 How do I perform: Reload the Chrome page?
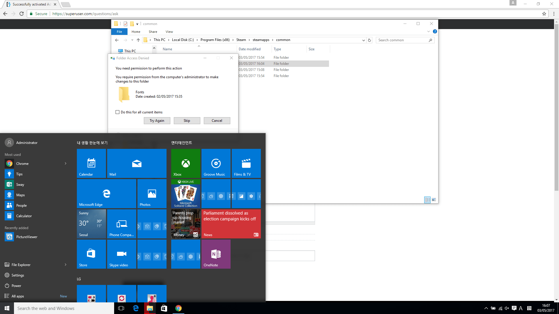coord(22,14)
